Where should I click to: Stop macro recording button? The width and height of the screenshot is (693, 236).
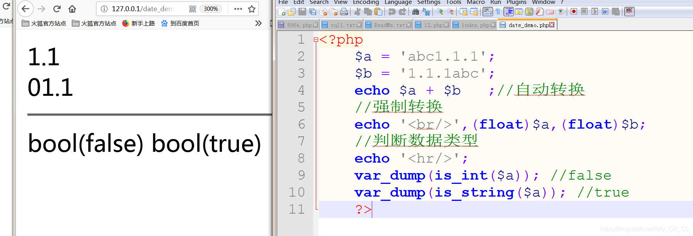coord(585,12)
